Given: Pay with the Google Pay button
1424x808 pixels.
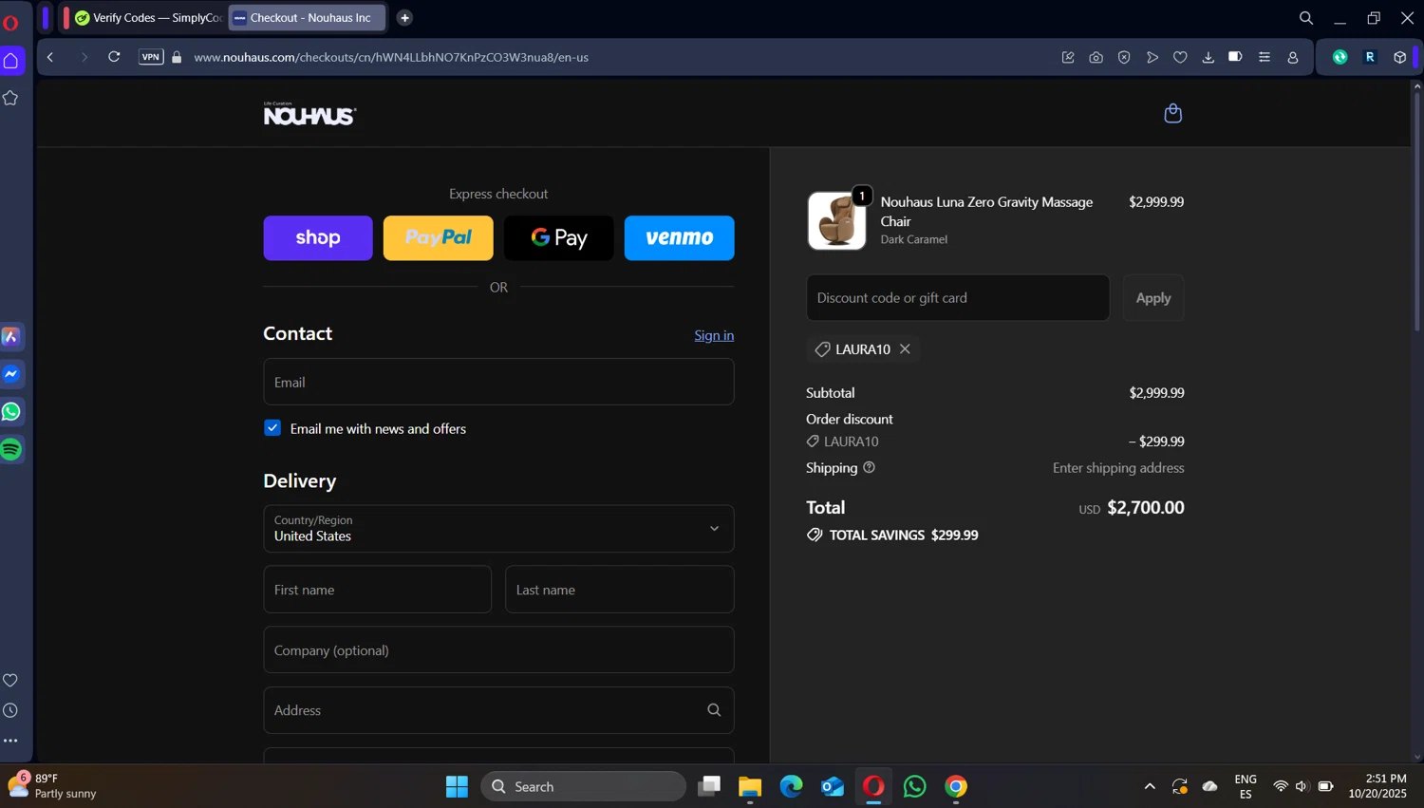Looking at the screenshot, I should (x=559, y=237).
